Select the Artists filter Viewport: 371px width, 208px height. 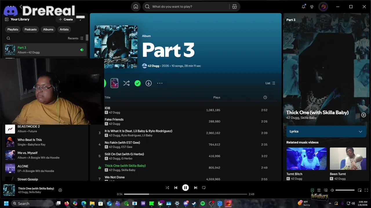pyautogui.click(x=64, y=29)
